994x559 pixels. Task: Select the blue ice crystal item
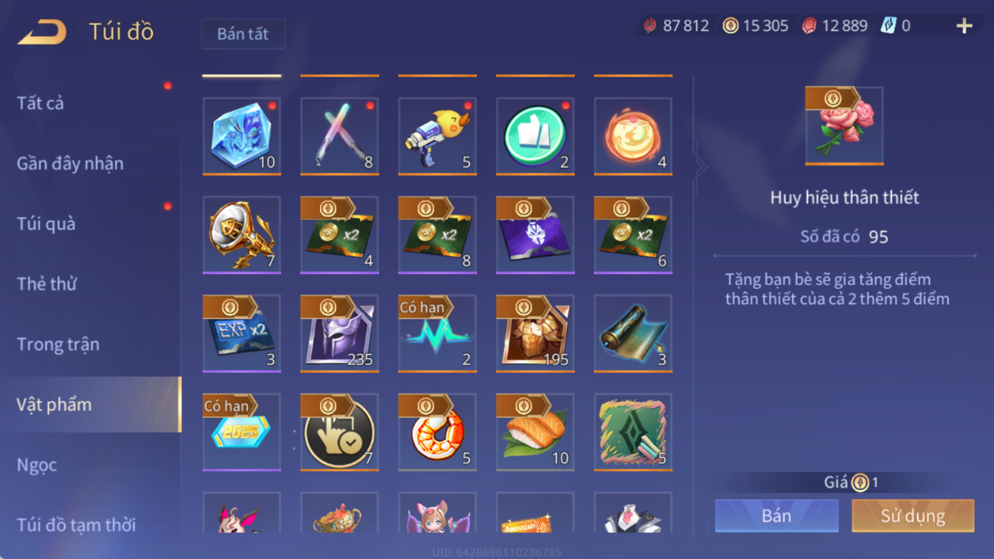pyautogui.click(x=242, y=137)
